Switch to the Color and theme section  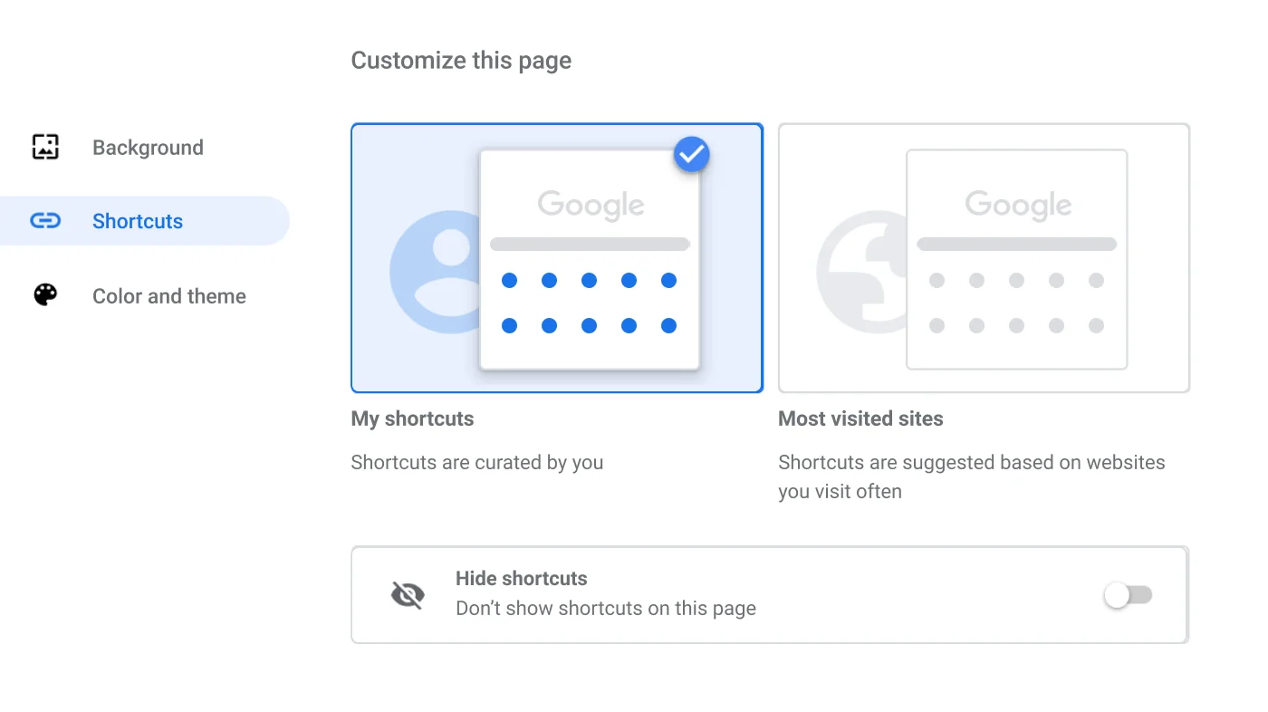(168, 295)
